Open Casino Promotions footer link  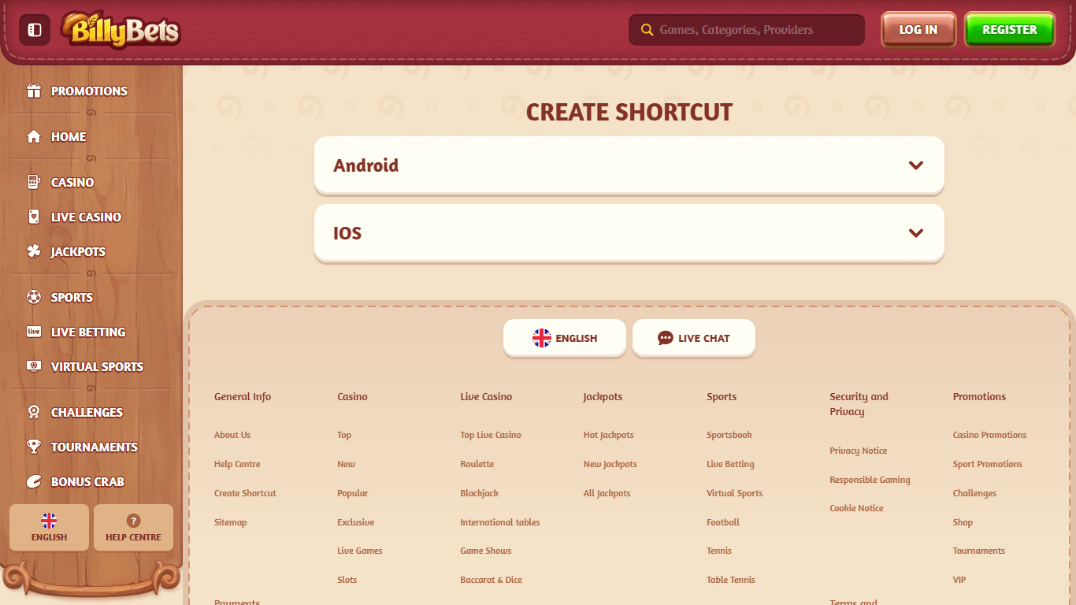pos(990,435)
